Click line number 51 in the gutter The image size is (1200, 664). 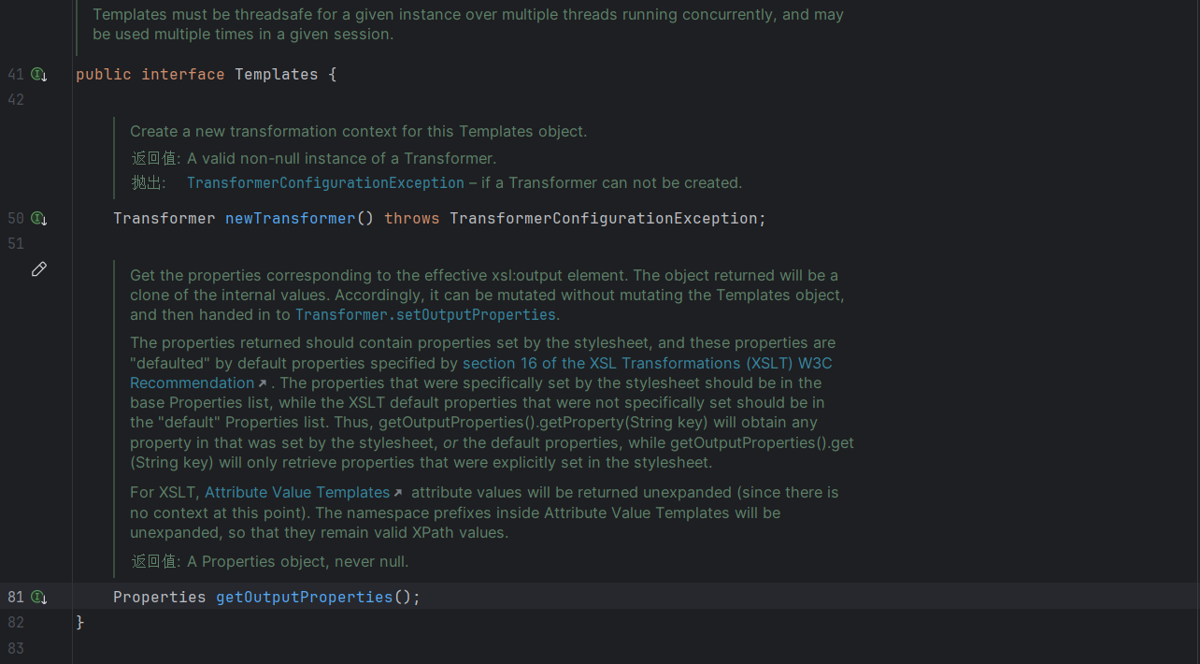pos(16,244)
